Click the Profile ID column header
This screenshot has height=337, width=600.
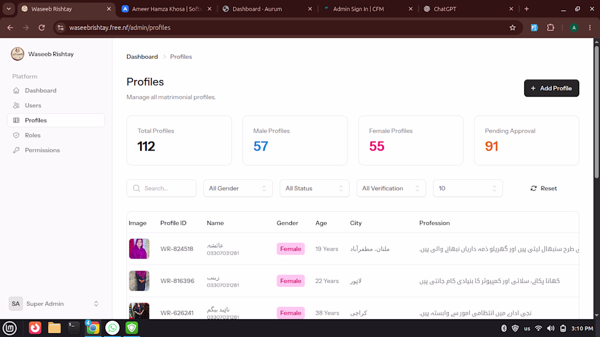click(x=173, y=223)
